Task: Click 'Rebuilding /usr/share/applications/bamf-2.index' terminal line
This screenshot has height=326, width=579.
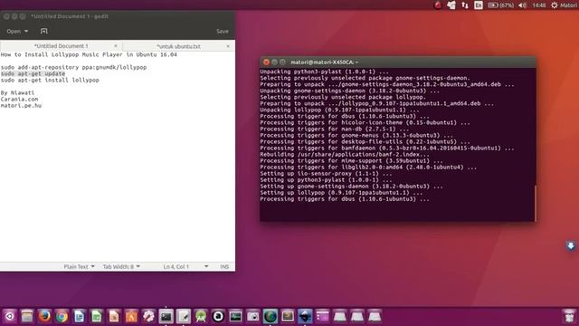Action: click(x=346, y=155)
